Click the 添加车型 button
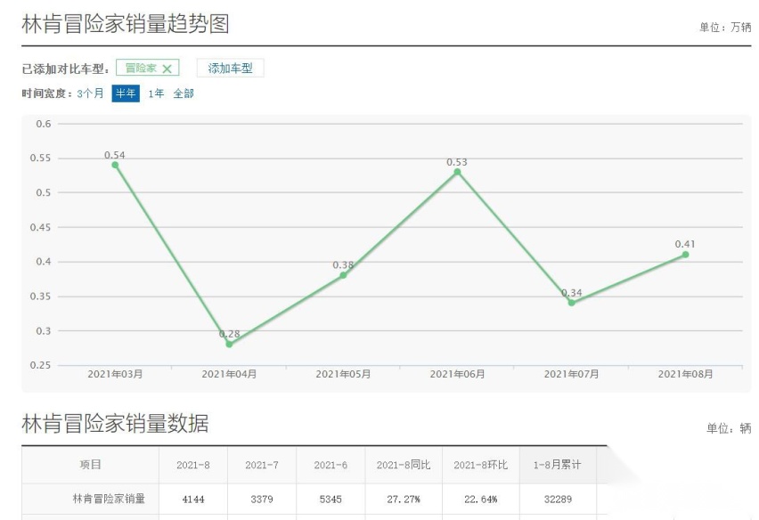This screenshot has width=759, height=520. pos(231,69)
